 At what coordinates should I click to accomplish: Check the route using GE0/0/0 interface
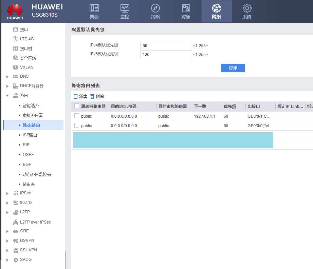click(x=77, y=126)
